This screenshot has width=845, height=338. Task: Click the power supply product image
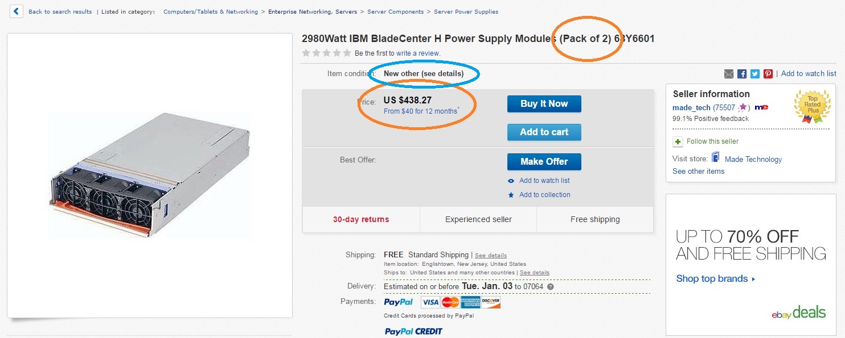click(x=149, y=175)
